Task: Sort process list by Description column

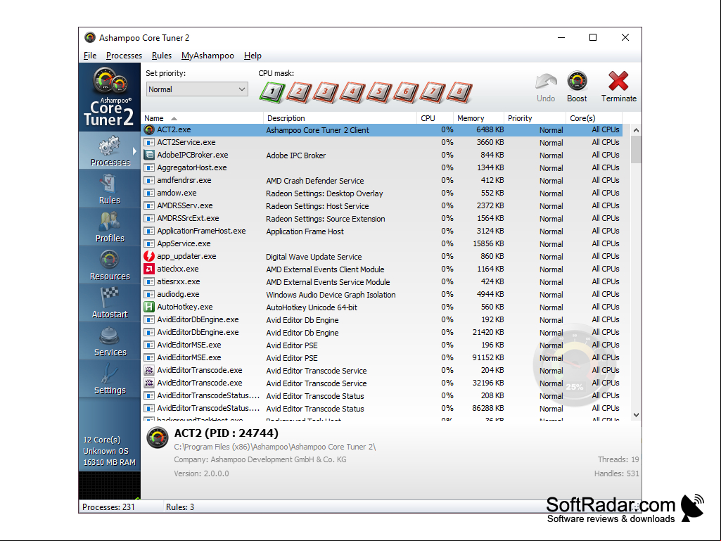Action: 340,118
